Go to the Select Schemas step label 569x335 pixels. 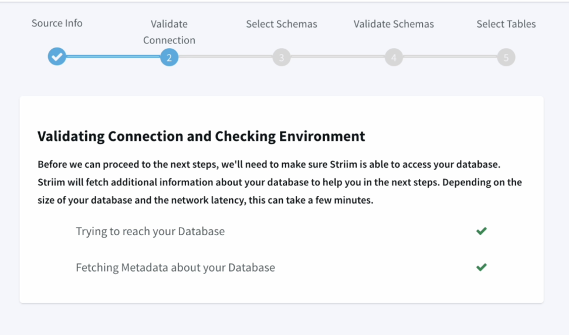pos(282,24)
